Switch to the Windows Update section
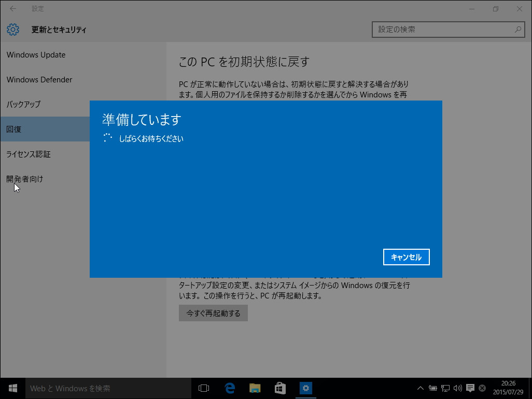 point(36,54)
